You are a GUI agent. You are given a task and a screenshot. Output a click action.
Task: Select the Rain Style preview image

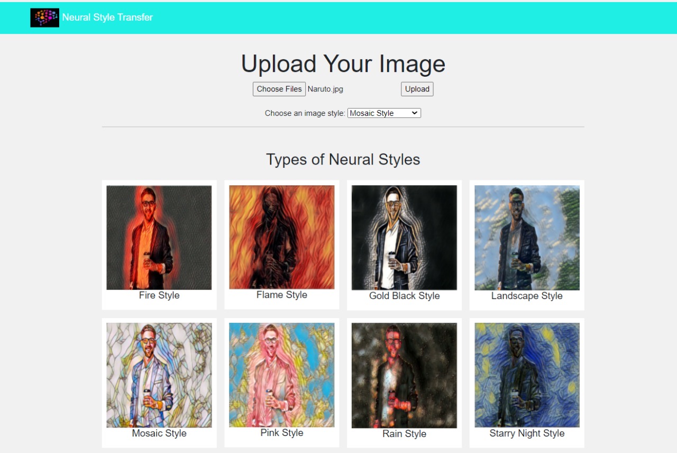pyautogui.click(x=404, y=375)
